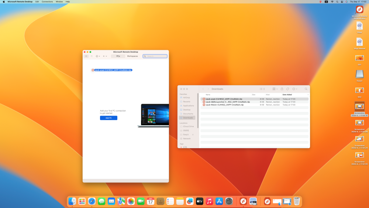This screenshot has width=369, height=208.
Task: Click the Wi-Fi status icon
Action: pyautogui.click(x=332, y=1)
